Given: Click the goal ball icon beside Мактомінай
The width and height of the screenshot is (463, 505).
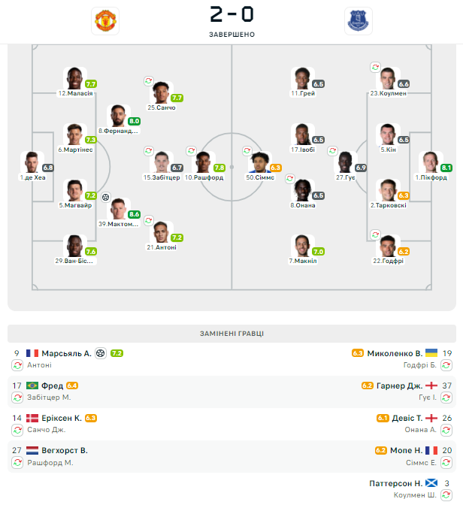Looking at the screenshot, I should (x=106, y=198).
